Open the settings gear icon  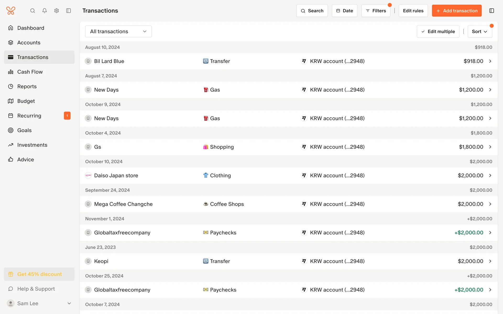click(57, 11)
